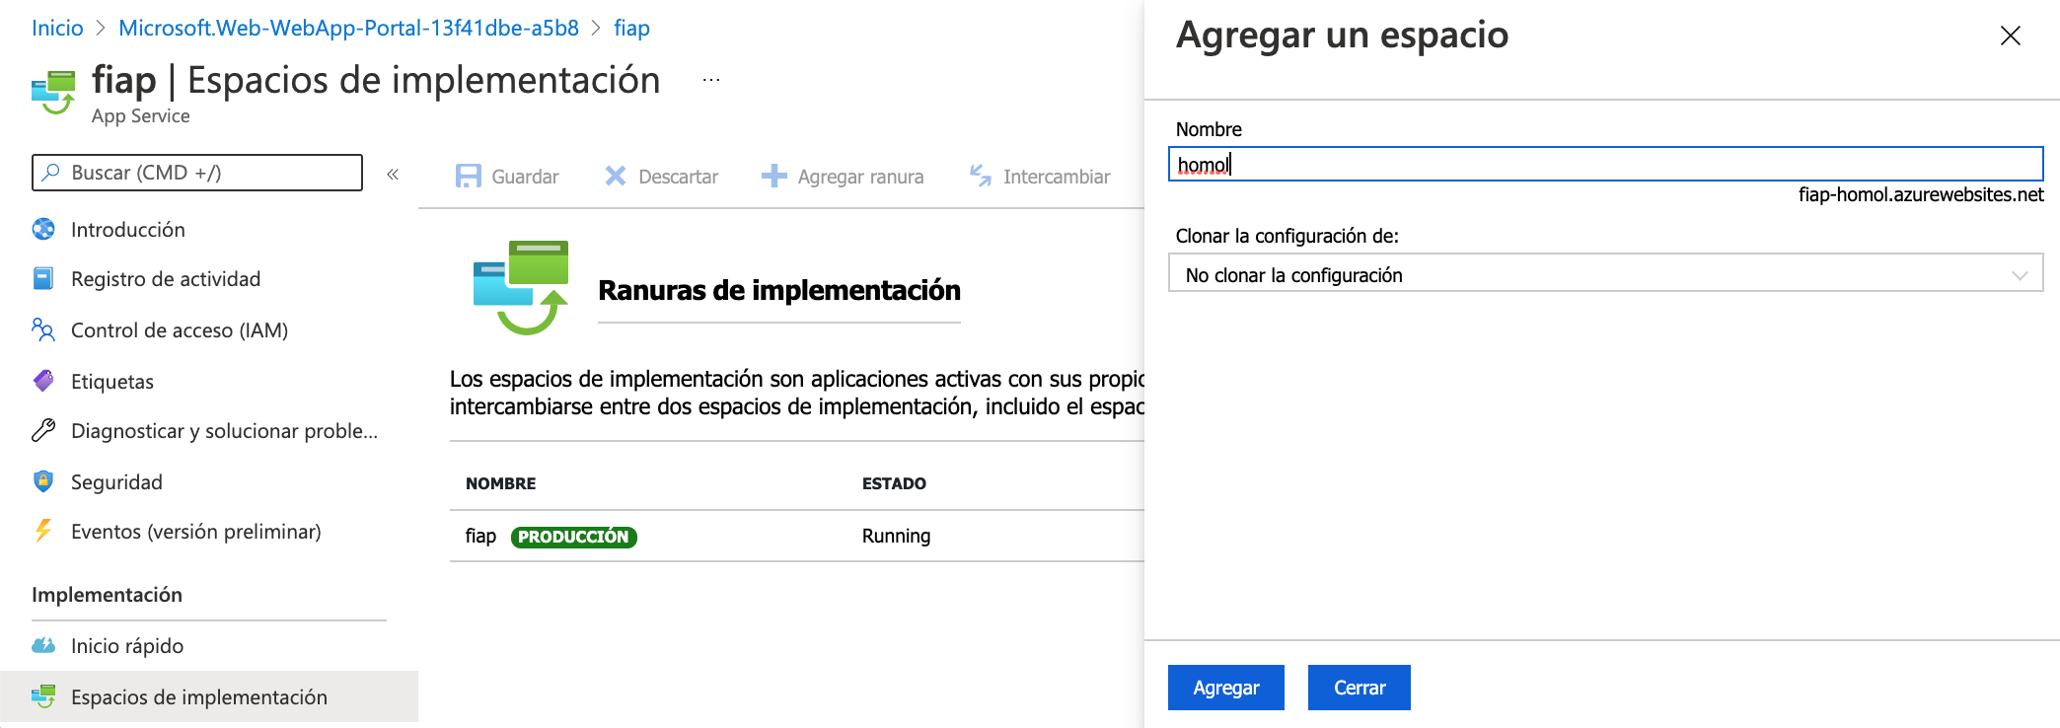
Task: Click the NOMBRE column header
Action: tap(500, 483)
